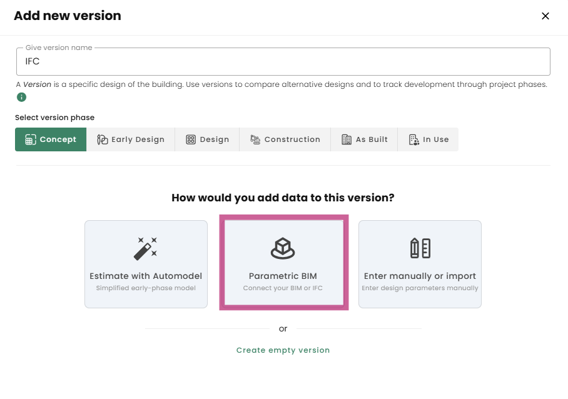568x399 pixels.
Task: Open the green version info icon
Action: [21, 97]
